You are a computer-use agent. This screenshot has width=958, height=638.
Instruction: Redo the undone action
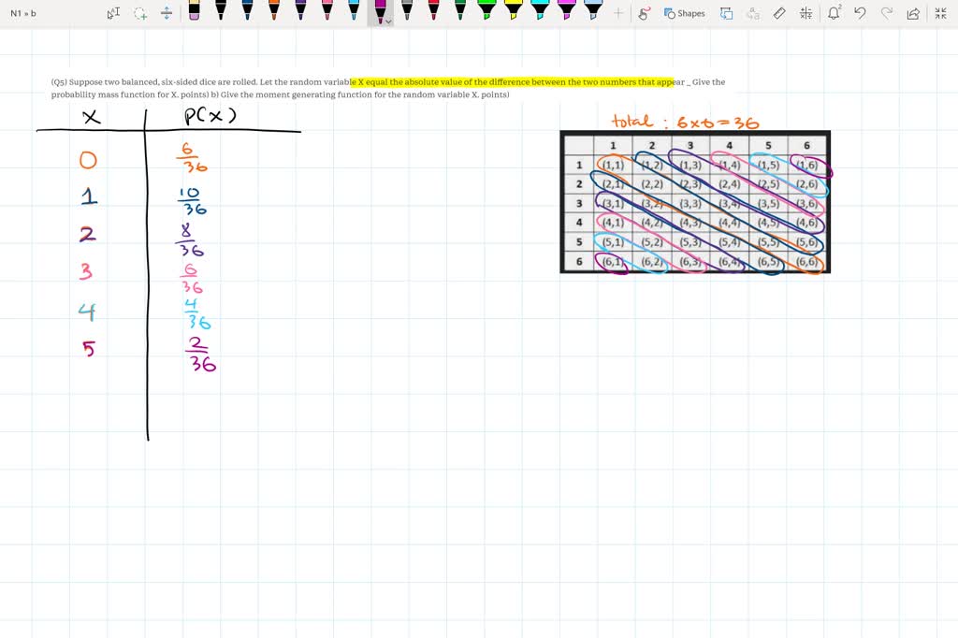point(887,13)
